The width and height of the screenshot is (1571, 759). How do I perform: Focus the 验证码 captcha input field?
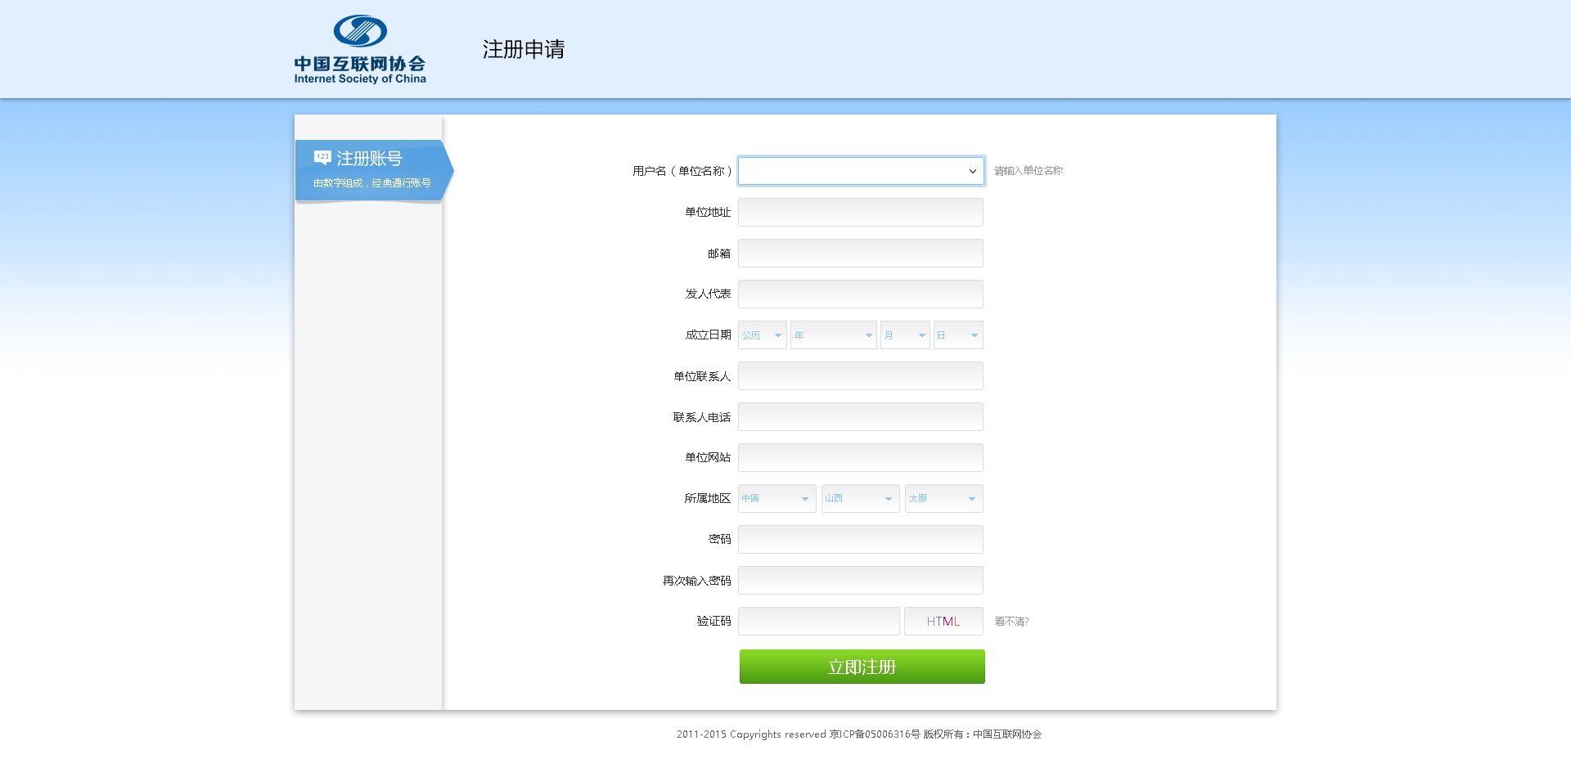point(819,621)
